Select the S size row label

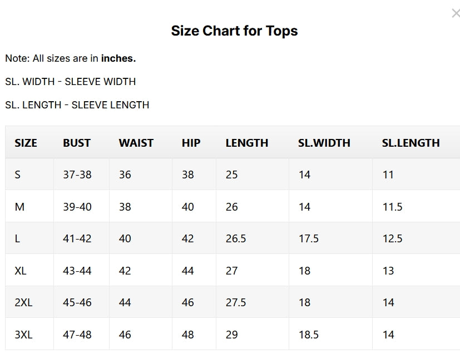pyautogui.click(x=18, y=174)
